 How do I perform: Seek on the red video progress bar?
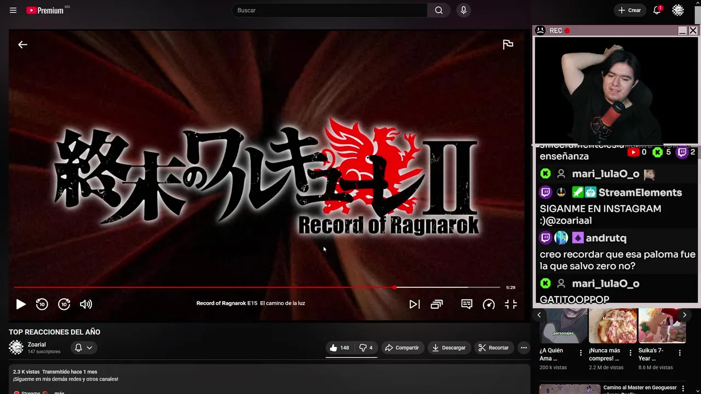point(257,287)
